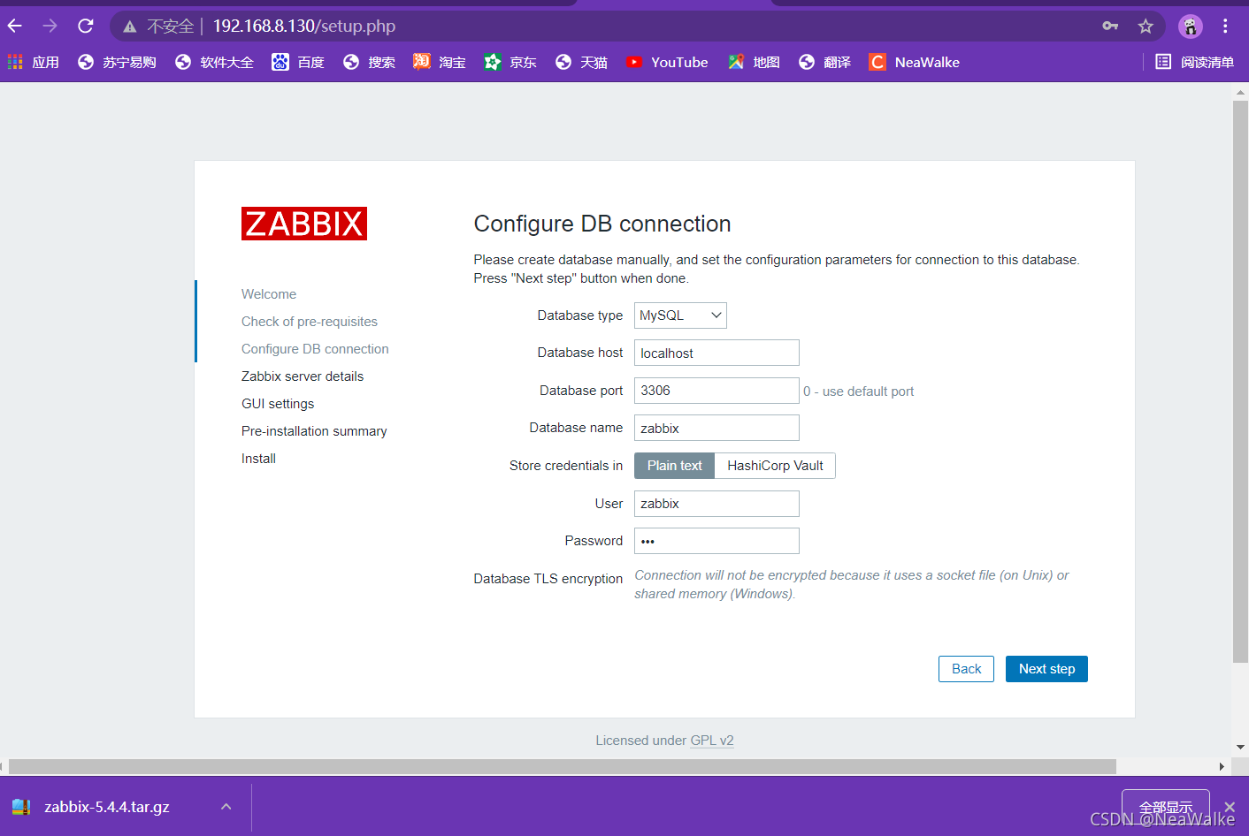Open the browser profile avatar

click(1191, 26)
